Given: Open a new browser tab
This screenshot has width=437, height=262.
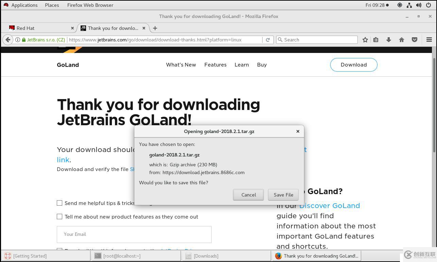Looking at the screenshot, I should click(x=155, y=28).
